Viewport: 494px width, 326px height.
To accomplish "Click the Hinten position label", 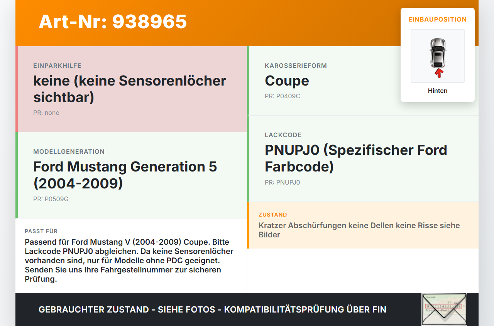I will [x=438, y=91].
